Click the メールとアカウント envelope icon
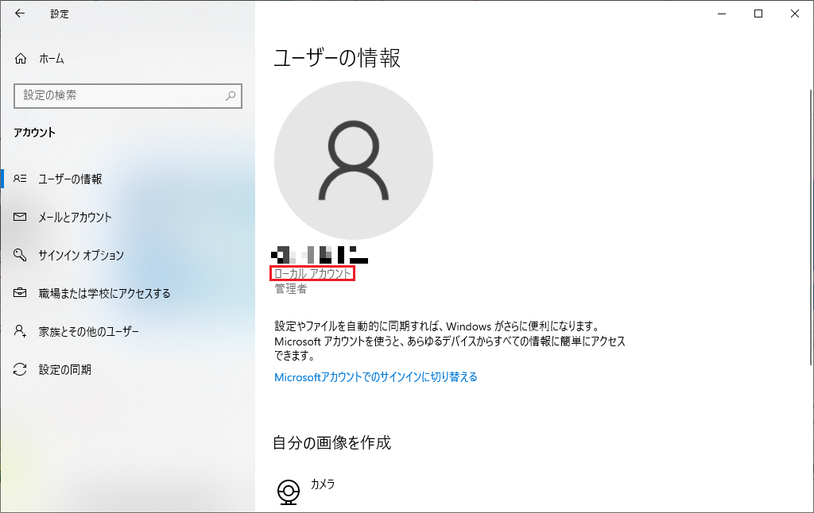 point(21,218)
